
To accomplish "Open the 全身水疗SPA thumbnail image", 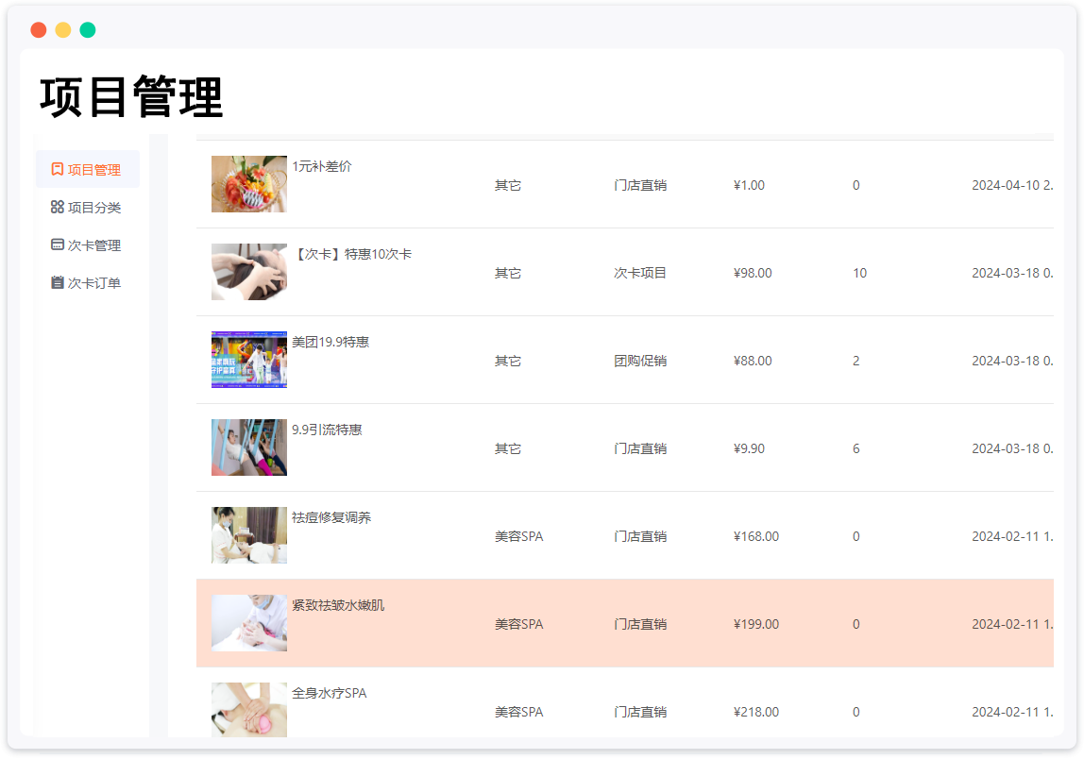I will 249,709.
